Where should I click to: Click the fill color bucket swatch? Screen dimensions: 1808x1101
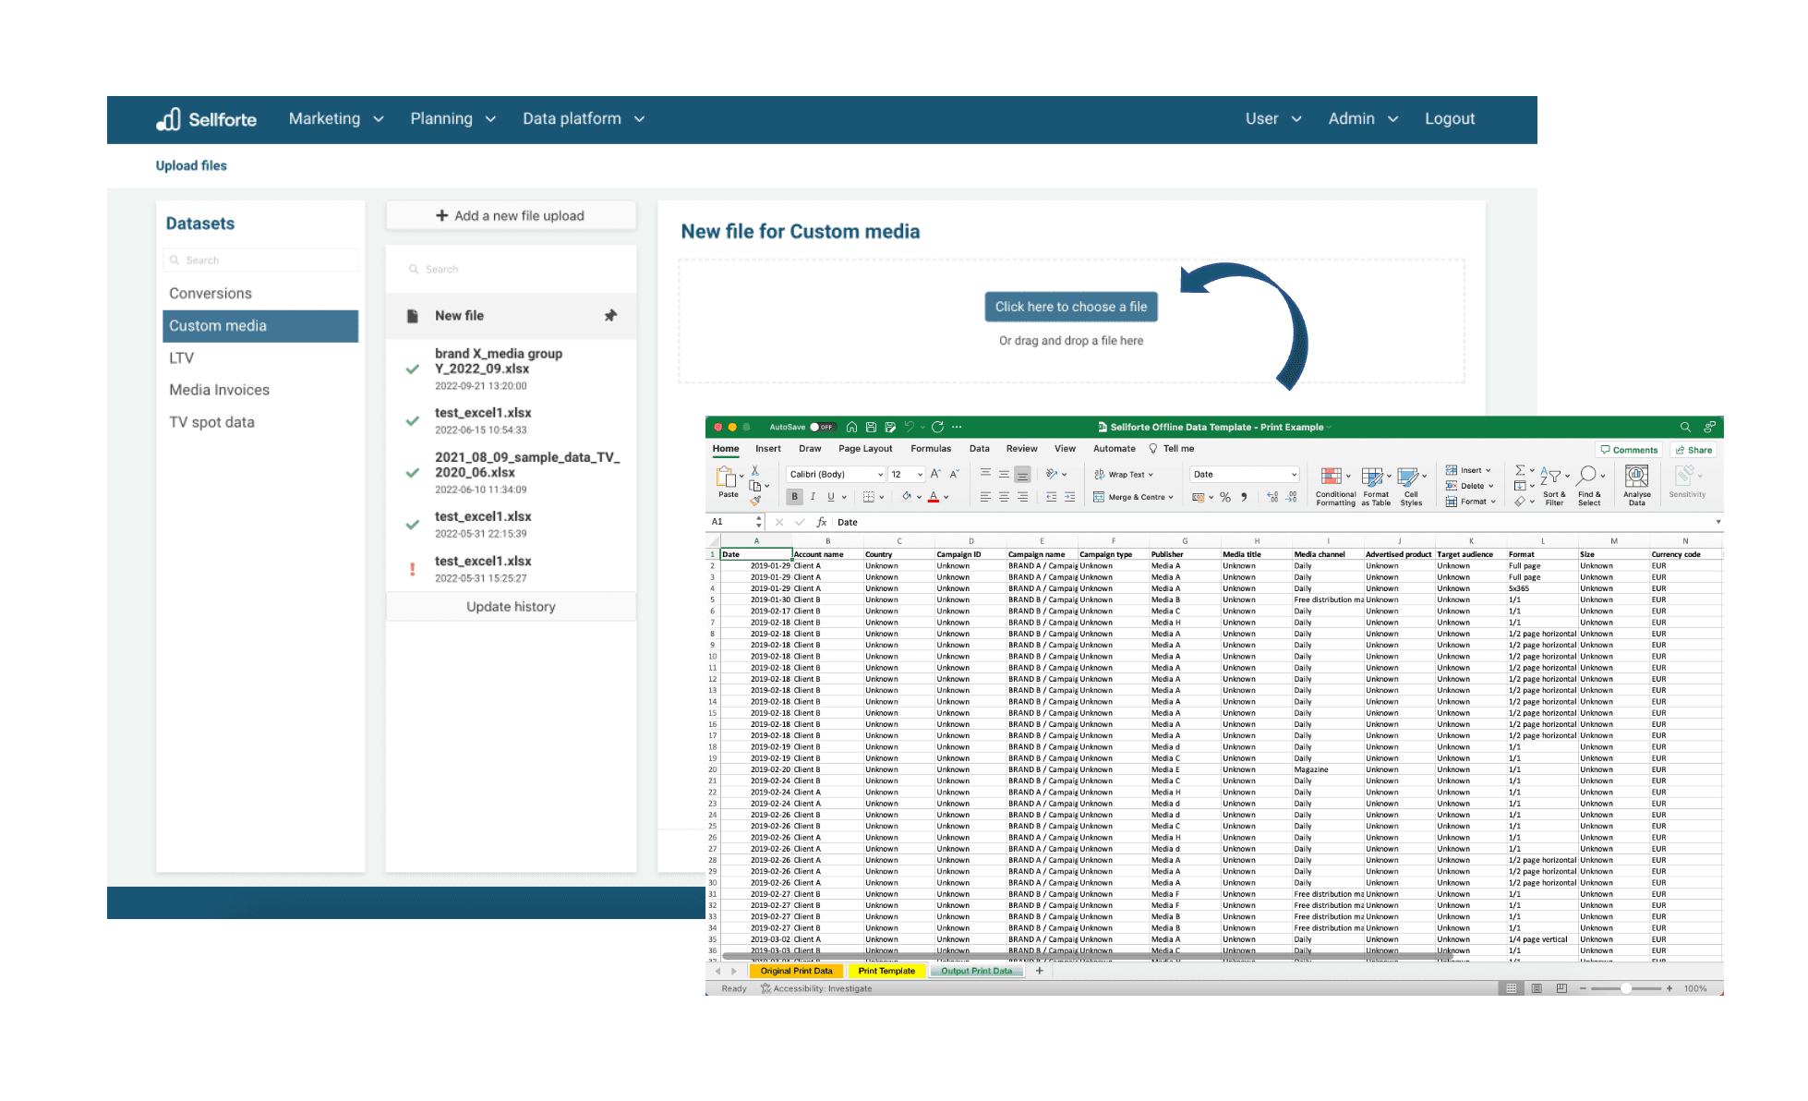907,497
